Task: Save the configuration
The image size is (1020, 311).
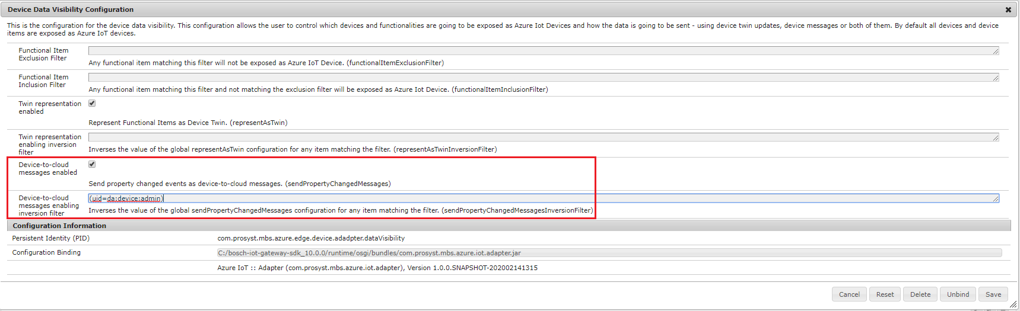Action: 993,294
